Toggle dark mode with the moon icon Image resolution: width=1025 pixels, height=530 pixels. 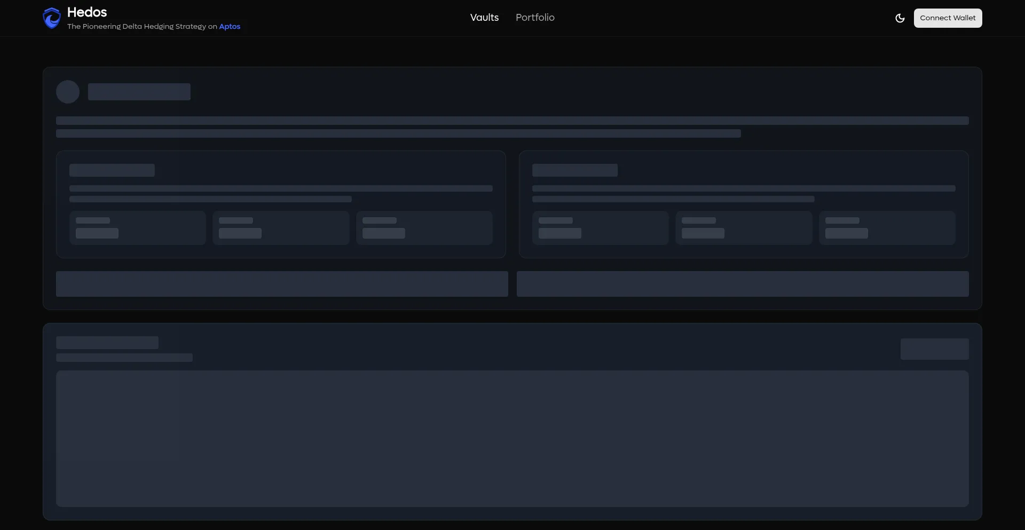900,18
